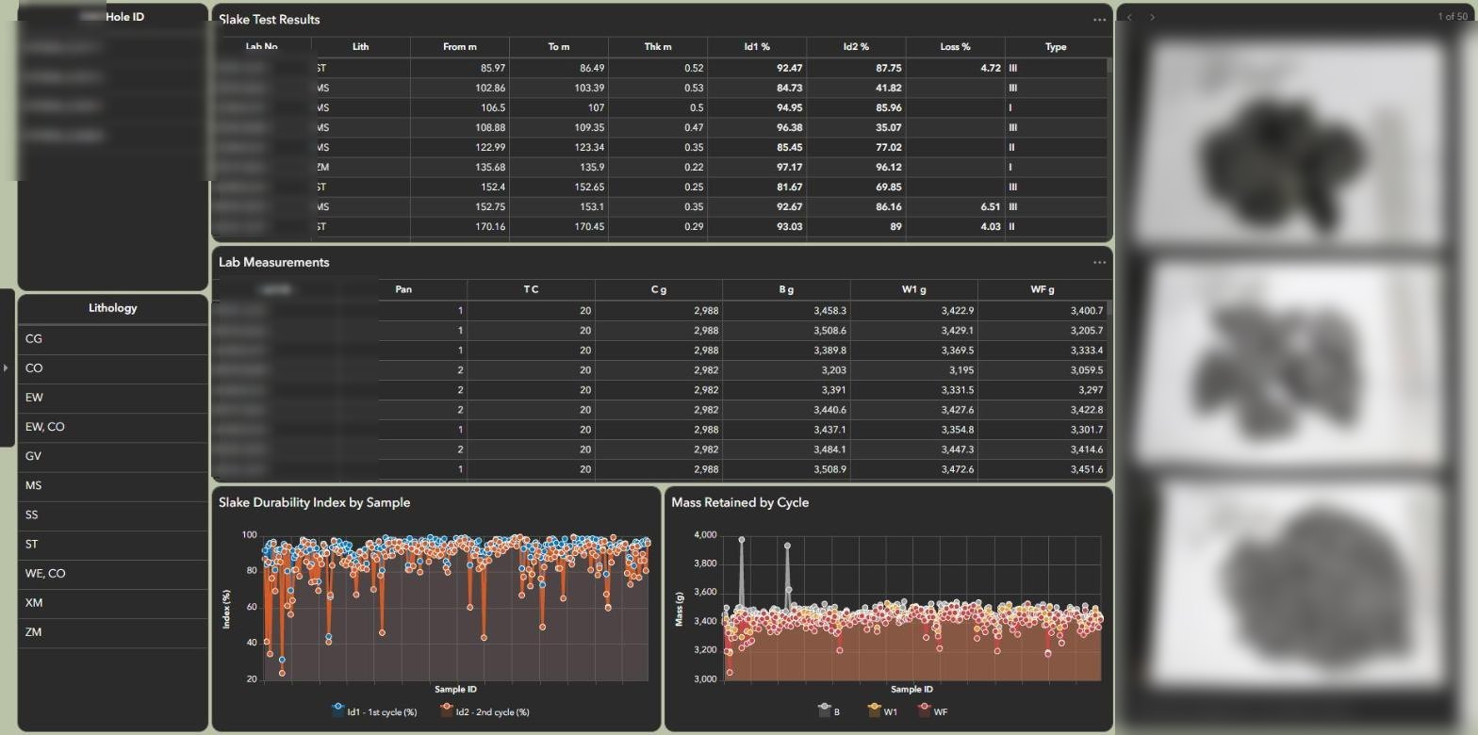
Task: Sort by the Lith column header
Action: [361, 47]
